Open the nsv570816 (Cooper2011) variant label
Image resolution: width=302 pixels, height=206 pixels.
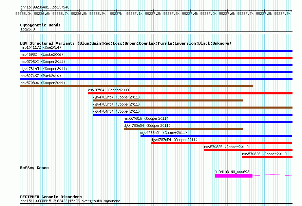[146, 118]
